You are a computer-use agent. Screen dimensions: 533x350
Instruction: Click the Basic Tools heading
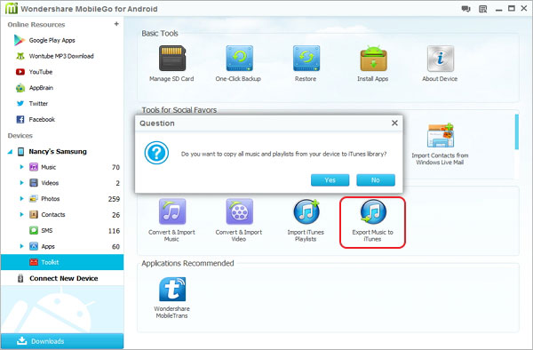160,33
